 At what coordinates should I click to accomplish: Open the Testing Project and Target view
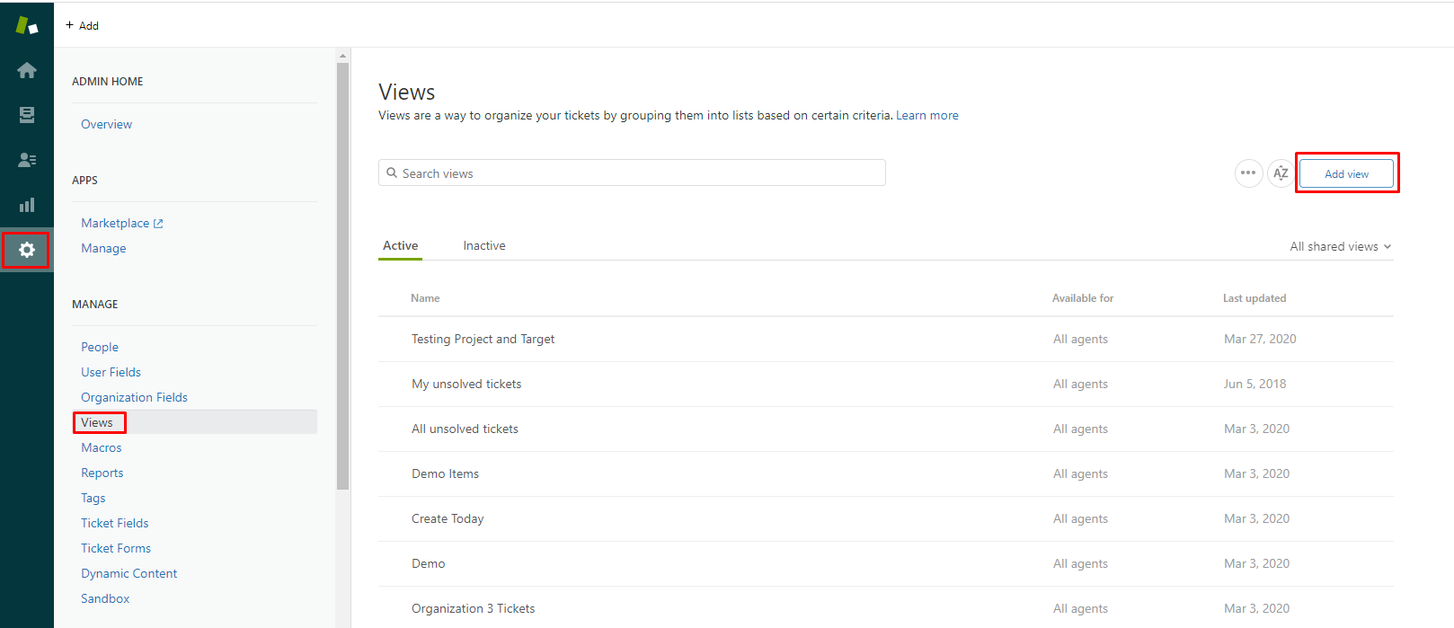coord(483,339)
